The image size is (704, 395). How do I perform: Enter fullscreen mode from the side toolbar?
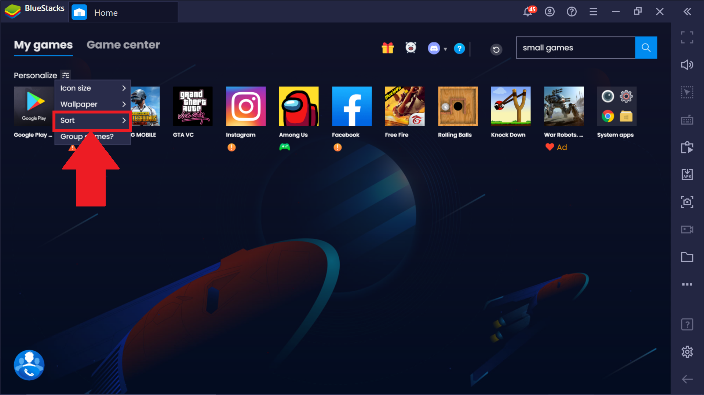[687, 37]
